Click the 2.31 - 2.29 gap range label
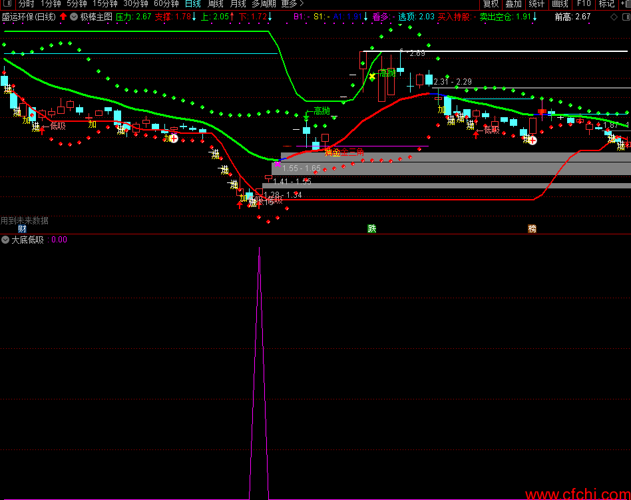 pos(453,82)
